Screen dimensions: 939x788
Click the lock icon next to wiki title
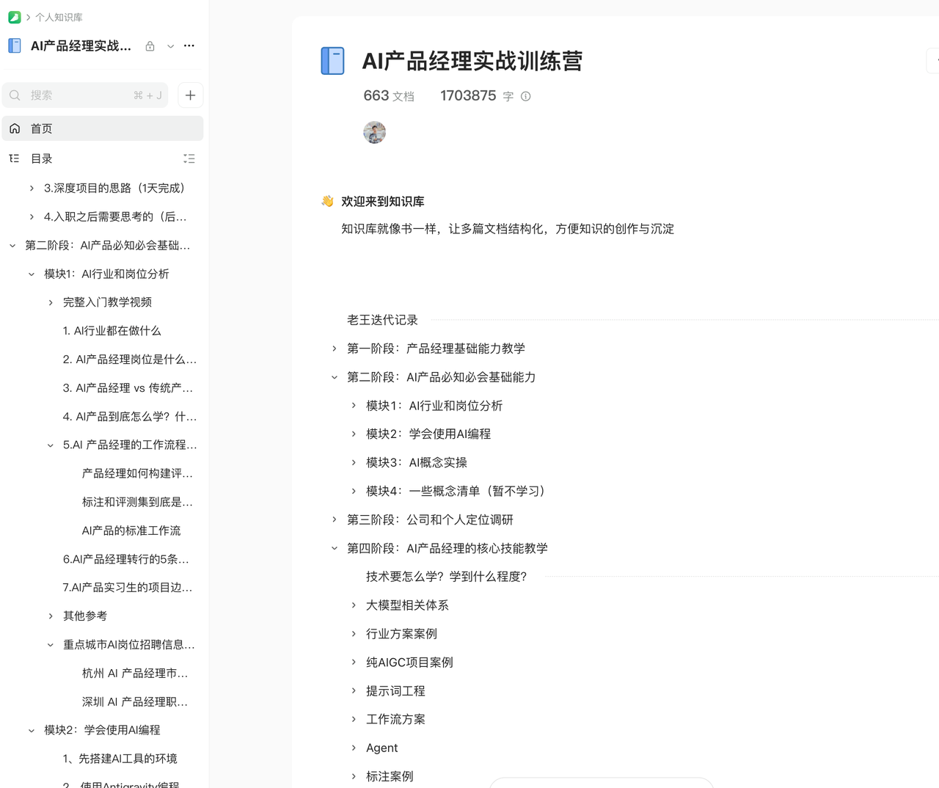(150, 45)
